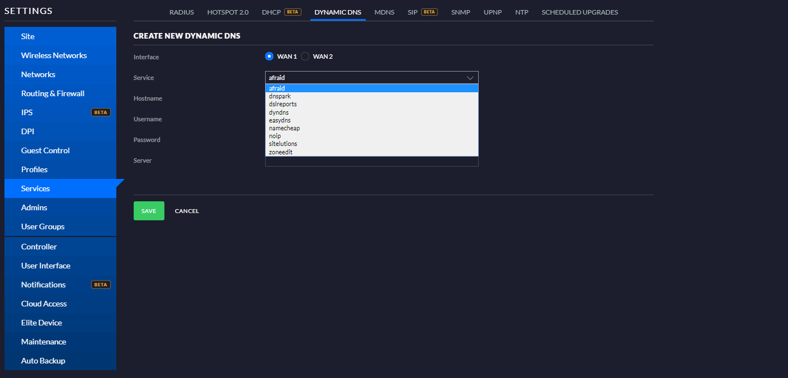The height and width of the screenshot is (378, 788).
Task: Open the SNMP tab
Action: pyautogui.click(x=461, y=12)
